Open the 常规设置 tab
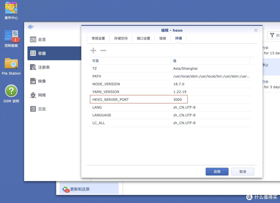The image size is (280, 203). point(98,38)
